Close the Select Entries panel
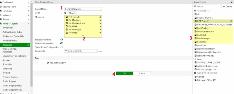 click(x=232, y=2)
